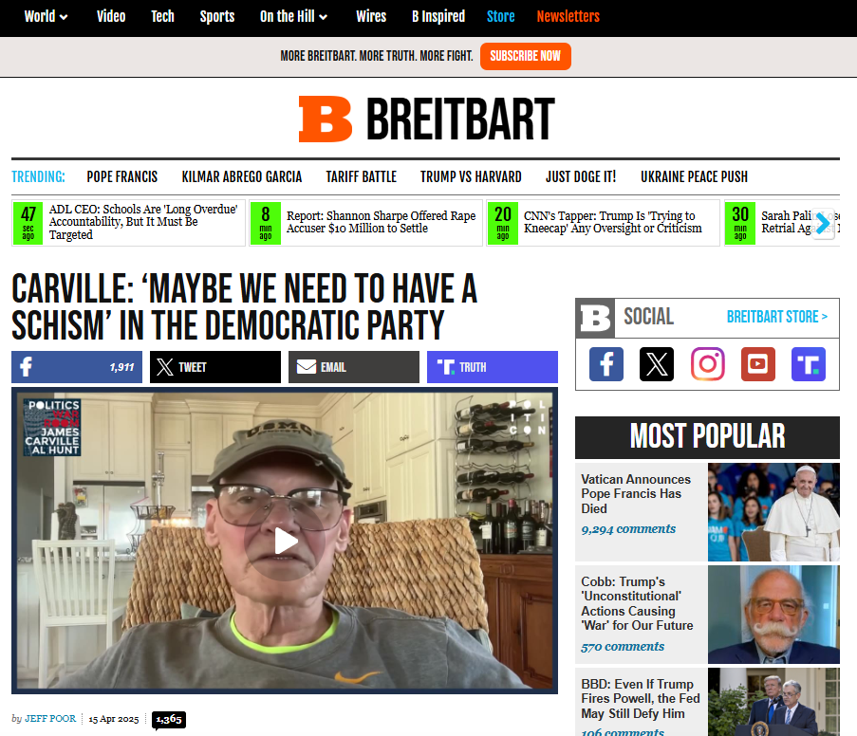The width and height of the screenshot is (857, 736).
Task: Open trending topic Ukraine Peace Push
Action: pyautogui.click(x=694, y=177)
